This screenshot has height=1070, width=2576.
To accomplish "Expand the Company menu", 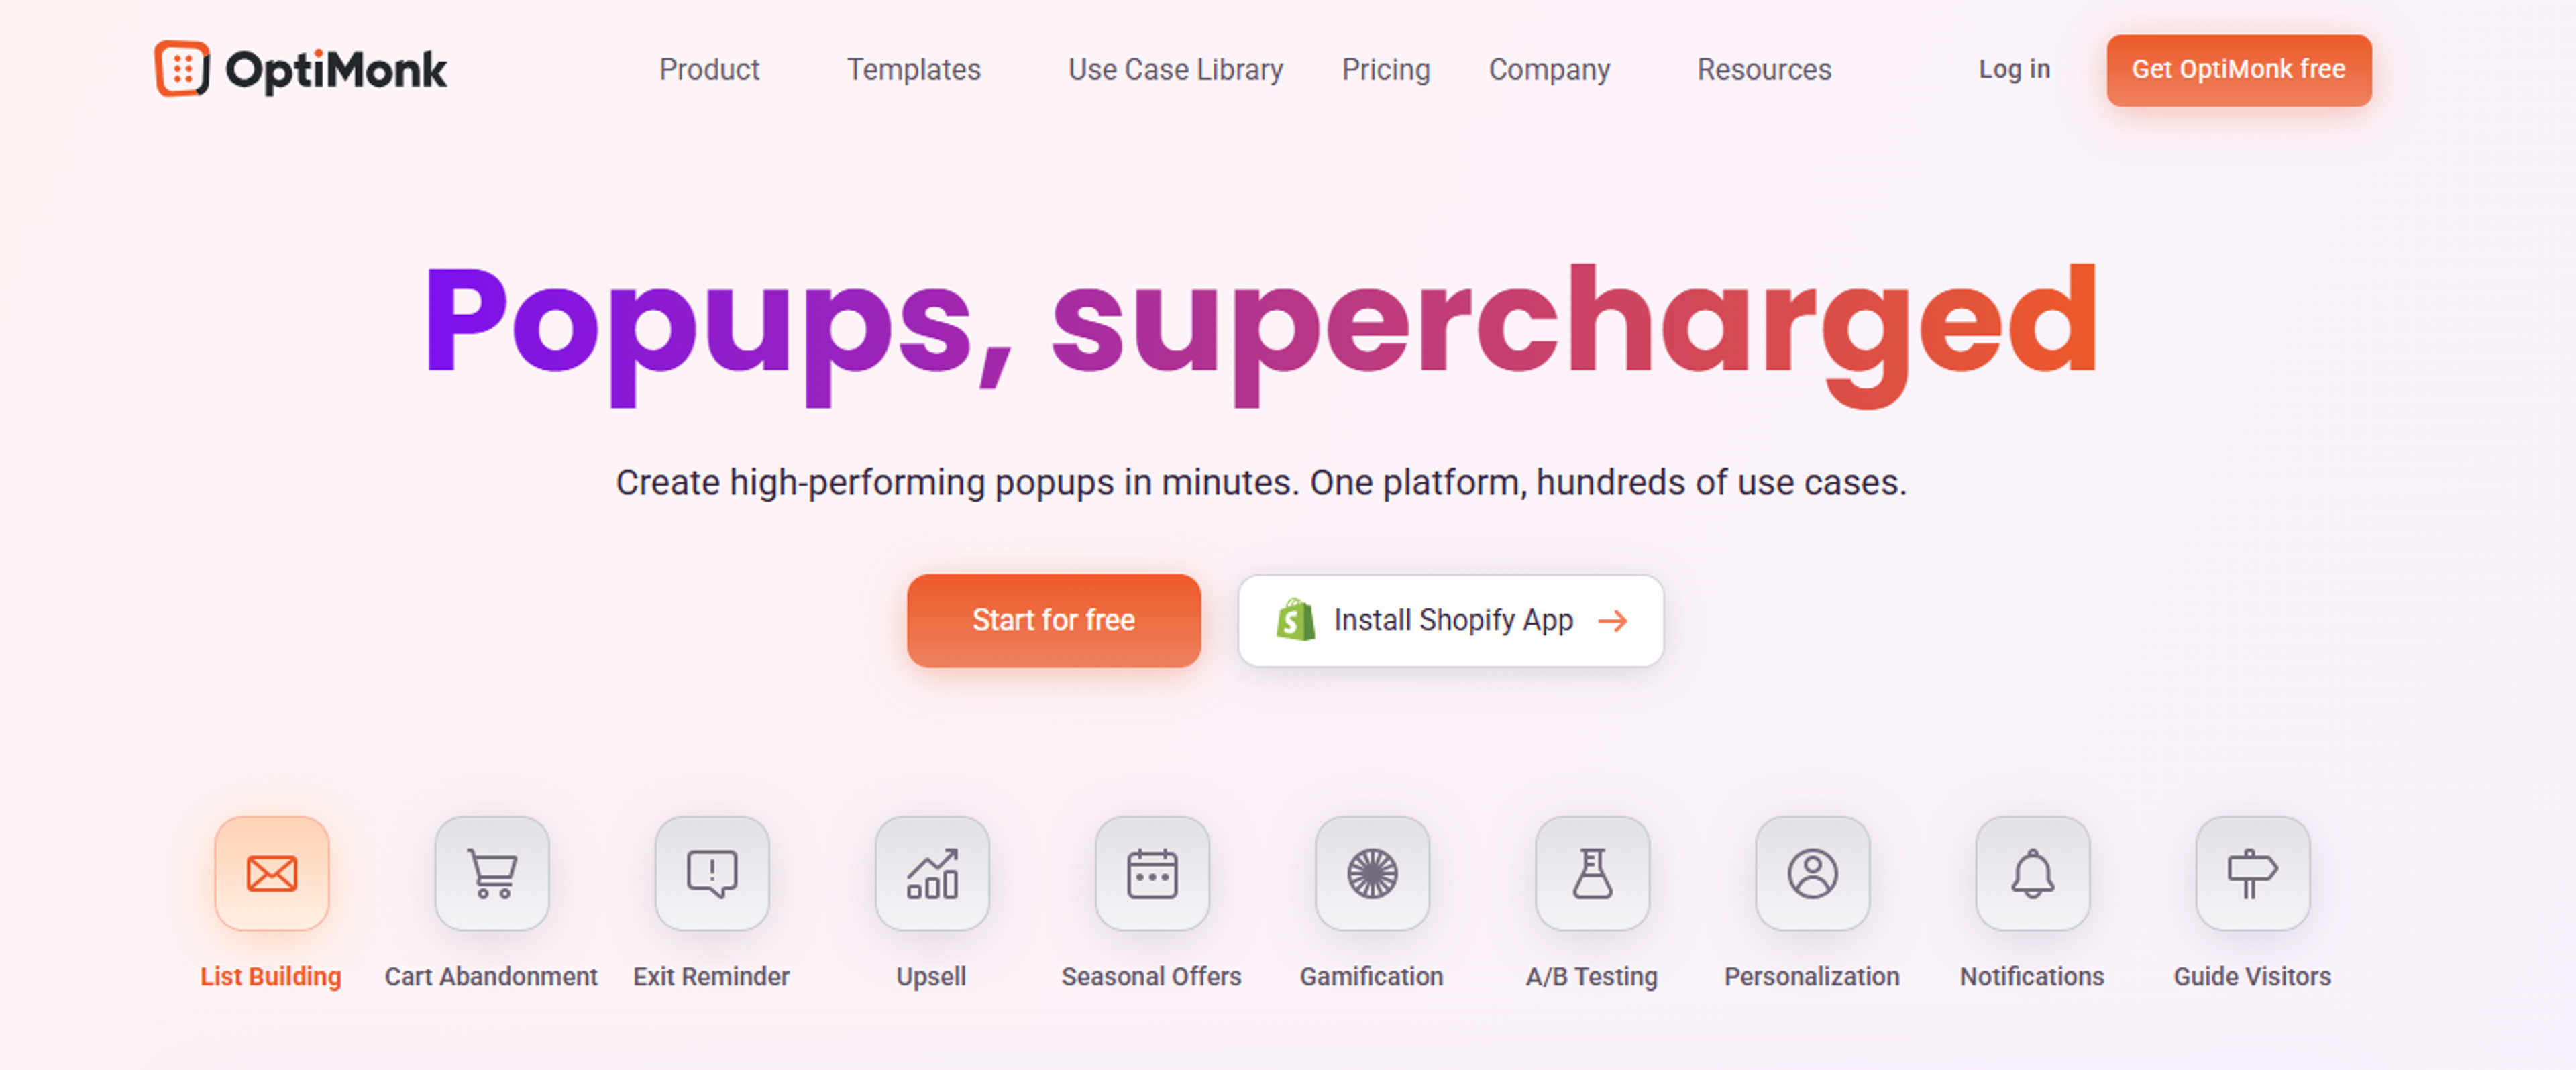I will point(1549,70).
